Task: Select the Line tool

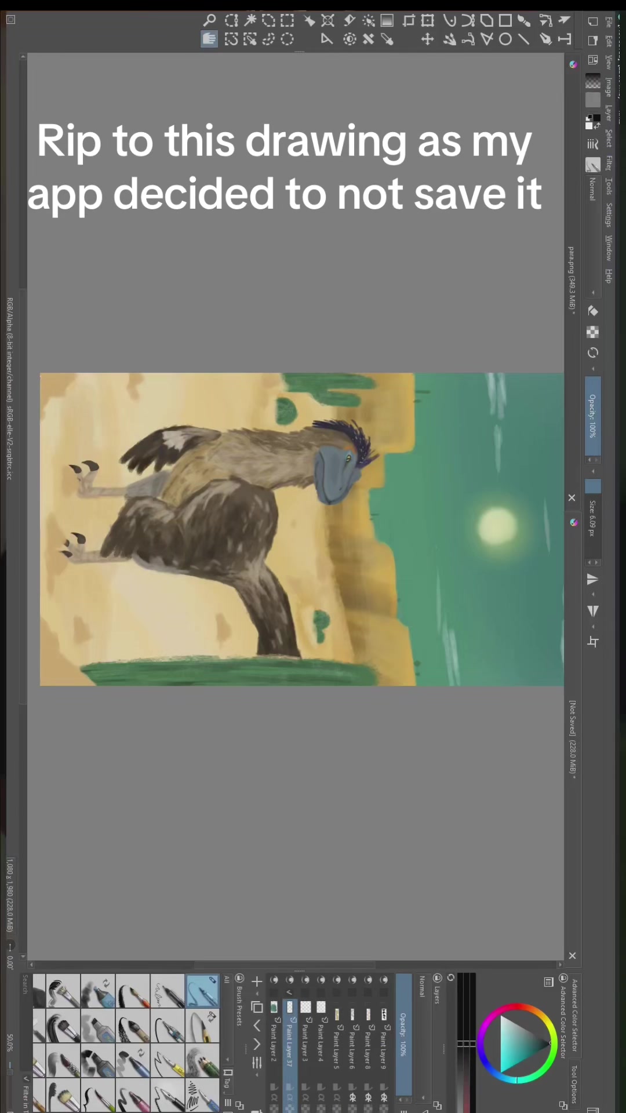Action: coord(524,39)
